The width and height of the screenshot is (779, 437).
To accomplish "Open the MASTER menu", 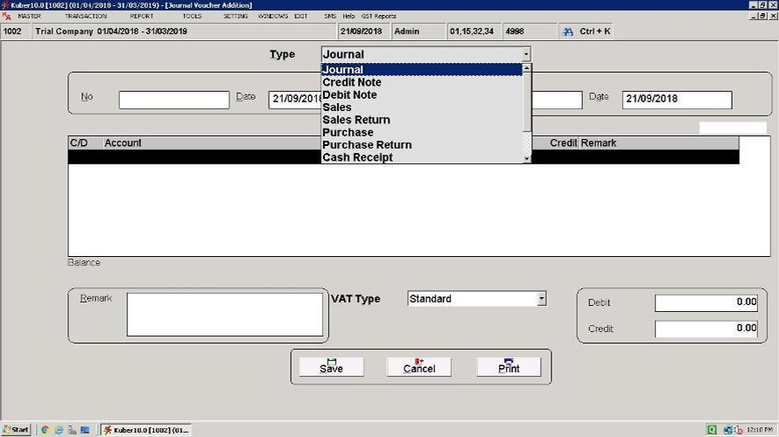I will pos(29,17).
